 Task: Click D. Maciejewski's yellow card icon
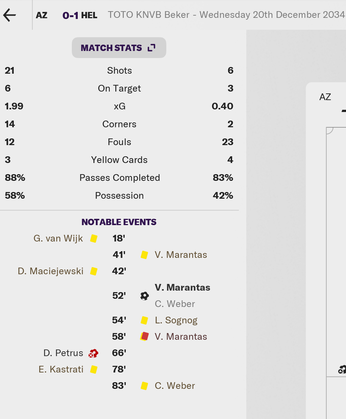pyautogui.click(x=94, y=271)
